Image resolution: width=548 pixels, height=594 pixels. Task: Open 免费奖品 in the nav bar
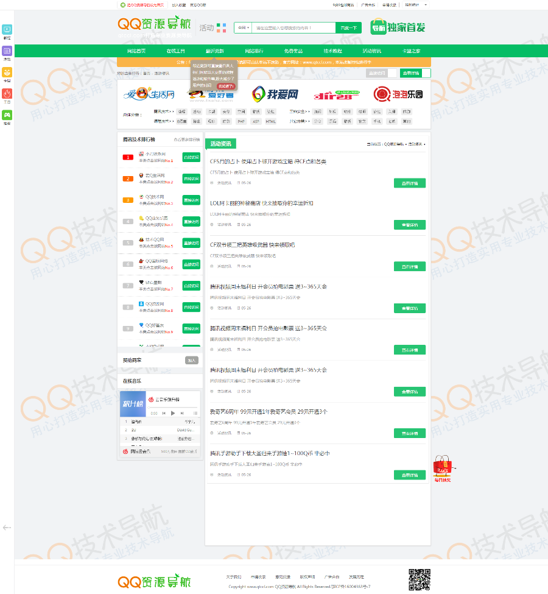click(293, 51)
